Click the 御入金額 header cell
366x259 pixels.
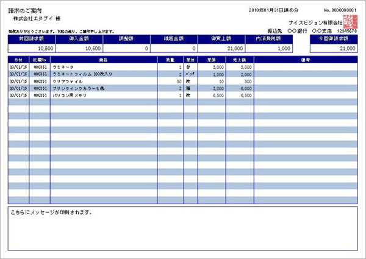pos(79,39)
